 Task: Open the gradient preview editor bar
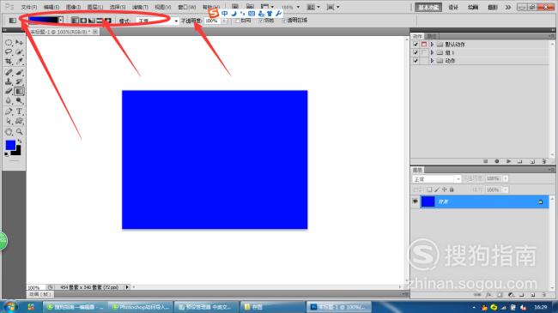pyautogui.click(x=44, y=20)
